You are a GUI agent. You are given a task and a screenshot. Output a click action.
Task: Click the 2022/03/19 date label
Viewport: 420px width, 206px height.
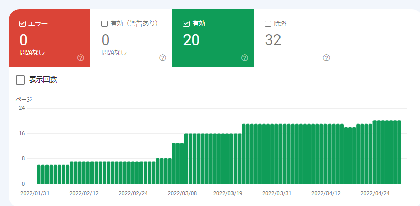click(227, 194)
